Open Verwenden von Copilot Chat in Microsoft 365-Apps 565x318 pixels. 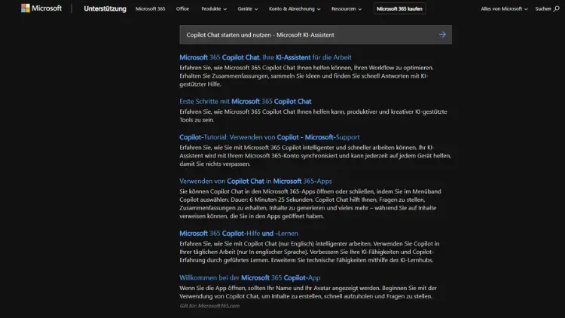click(x=255, y=181)
